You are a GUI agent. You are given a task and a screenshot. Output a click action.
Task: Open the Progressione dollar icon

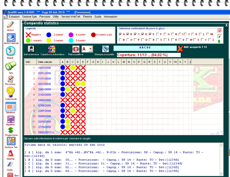pyautogui.click(x=11, y=130)
